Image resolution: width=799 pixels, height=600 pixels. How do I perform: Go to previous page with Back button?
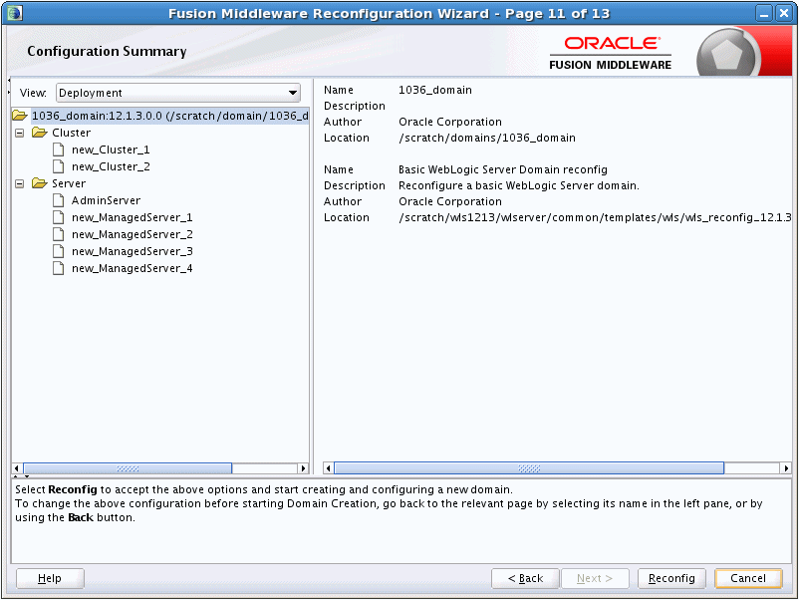[x=525, y=579]
